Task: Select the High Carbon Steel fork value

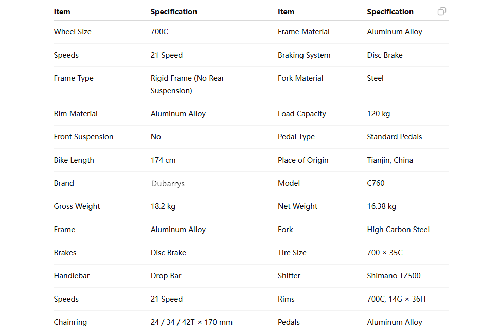Action: click(398, 230)
